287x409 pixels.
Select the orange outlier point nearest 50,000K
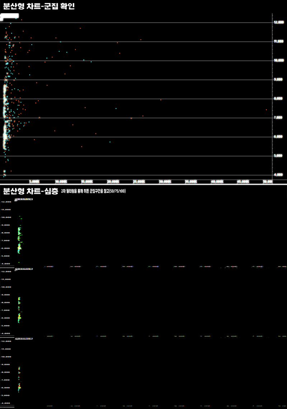[x=266, y=110]
